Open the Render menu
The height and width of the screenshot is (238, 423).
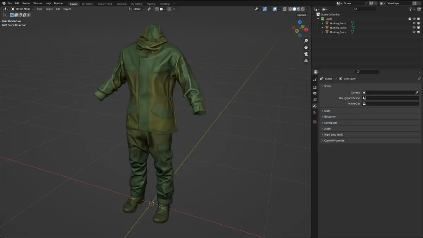[26, 3]
